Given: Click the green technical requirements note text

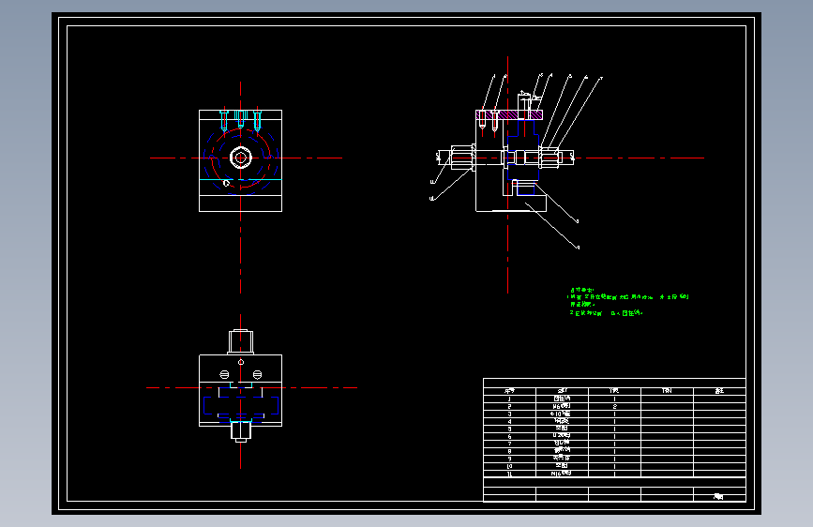Looking at the screenshot, I should tap(628, 301).
